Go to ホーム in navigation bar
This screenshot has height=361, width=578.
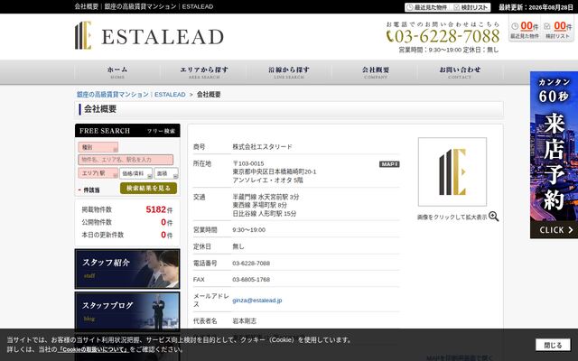117,72
